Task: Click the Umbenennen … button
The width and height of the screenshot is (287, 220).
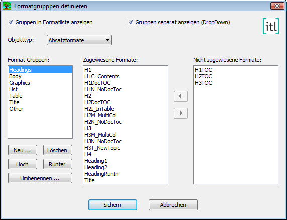Action: (x=40, y=178)
